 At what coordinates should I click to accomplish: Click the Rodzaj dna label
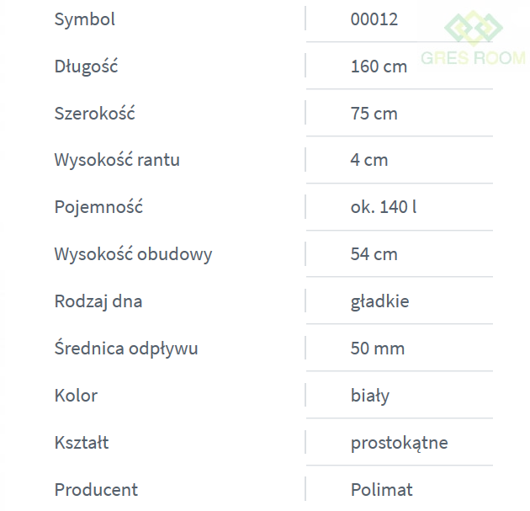point(98,301)
